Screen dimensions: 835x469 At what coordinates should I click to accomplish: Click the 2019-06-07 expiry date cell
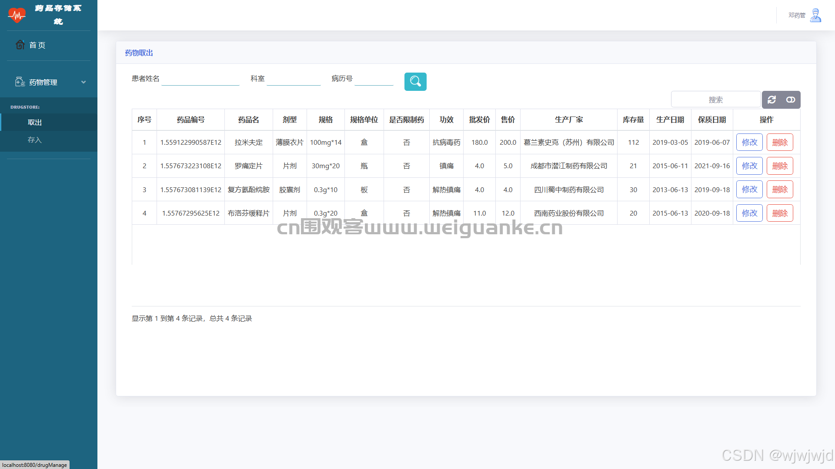[712, 142]
